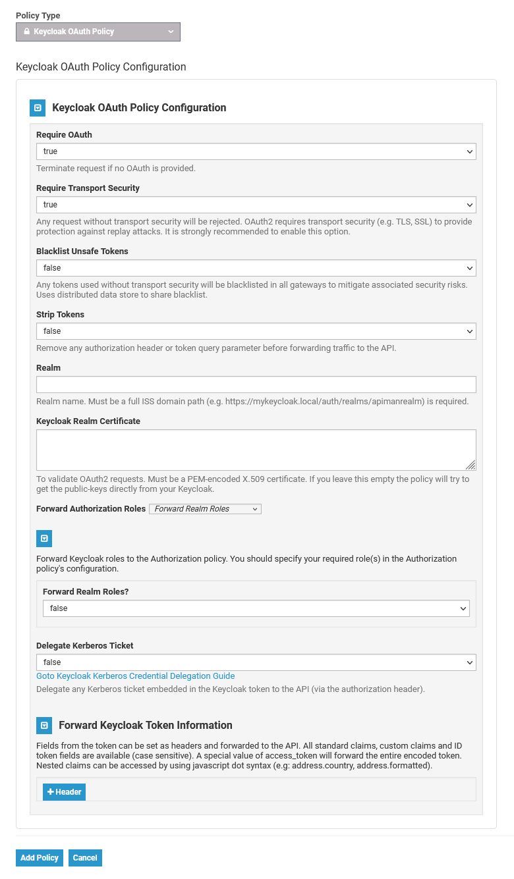Viewport: 514px width, 879px height.
Task: Collapse the Keycloak OAuth Policy Configuration section
Action: [38, 107]
